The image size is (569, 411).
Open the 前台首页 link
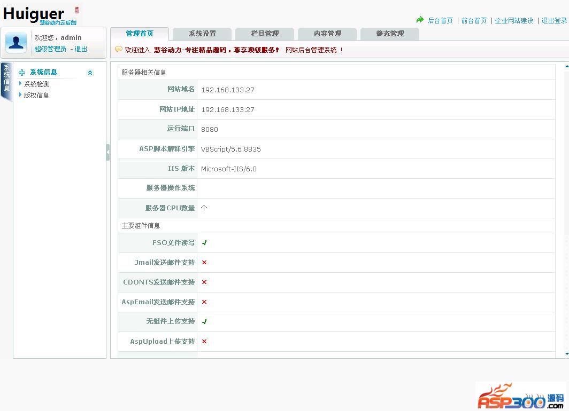pyautogui.click(x=474, y=21)
